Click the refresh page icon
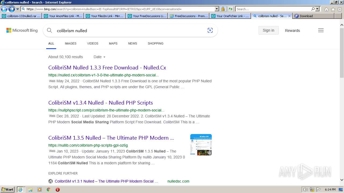The width and height of the screenshot is (344, 193). 231,9
